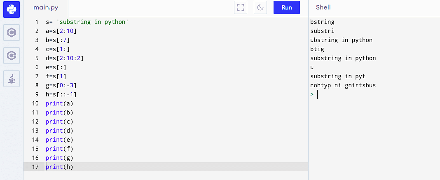Select the Python language icon
Screen dimensions: 440x180
12,9
